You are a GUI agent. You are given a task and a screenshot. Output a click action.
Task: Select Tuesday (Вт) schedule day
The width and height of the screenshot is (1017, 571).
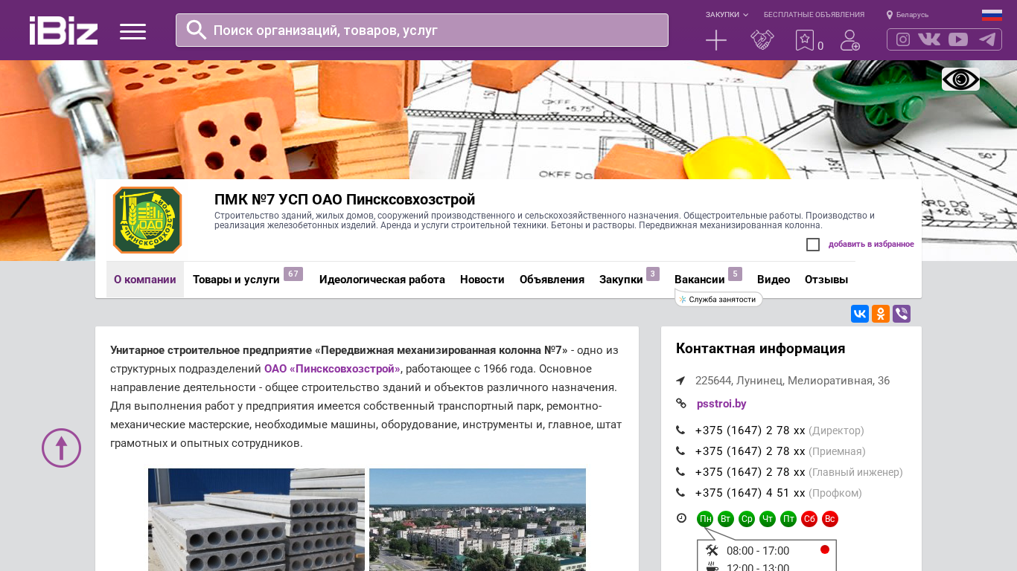tap(726, 519)
